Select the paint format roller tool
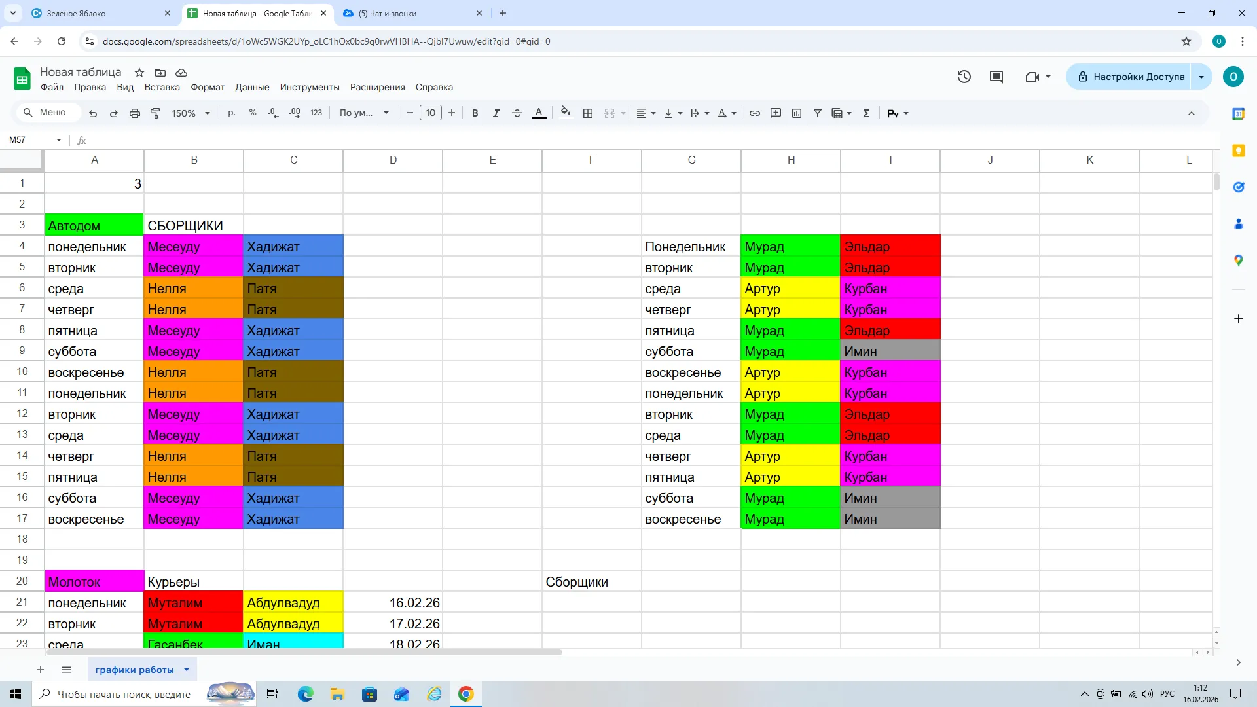 click(x=155, y=113)
